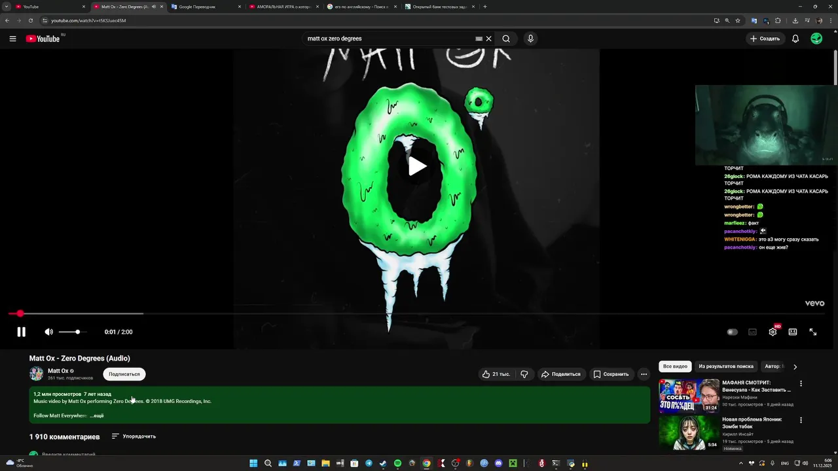Open МАФАНЯ СМОТРИТ video thumbnail
The height and width of the screenshot is (471, 838).
point(689,396)
